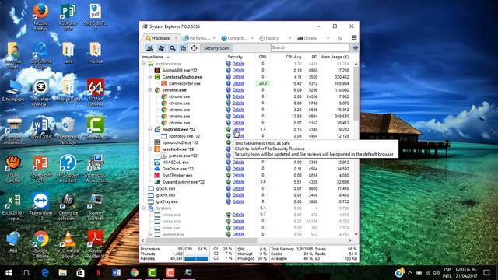Viewport: 498px width, 280px height.
Task: Show hidden system tray icons chevron
Action: (x=410, y=273)
